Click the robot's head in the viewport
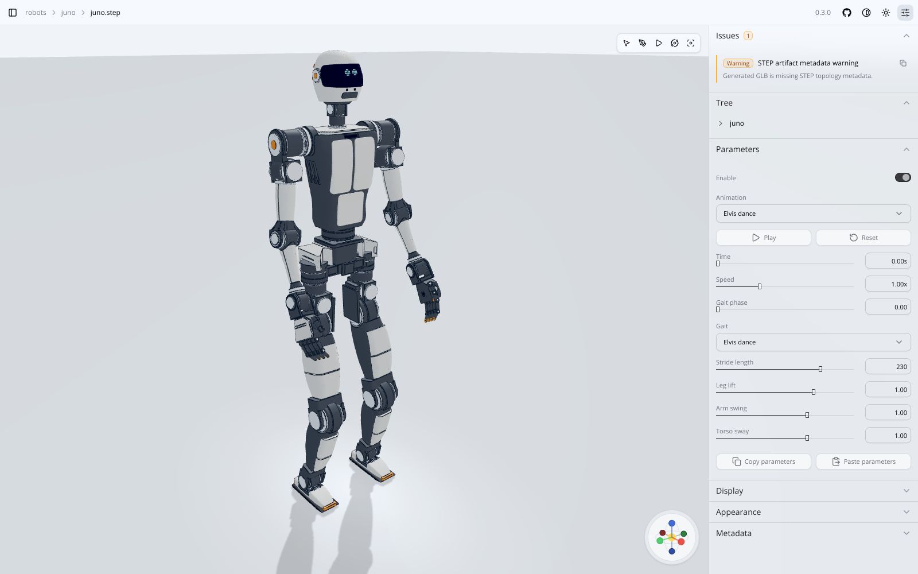The width and height of the screenshot is (918, 574). pos(337,76)
